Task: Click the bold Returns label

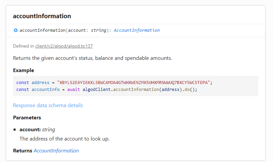Action: click(x=23, y=151)
